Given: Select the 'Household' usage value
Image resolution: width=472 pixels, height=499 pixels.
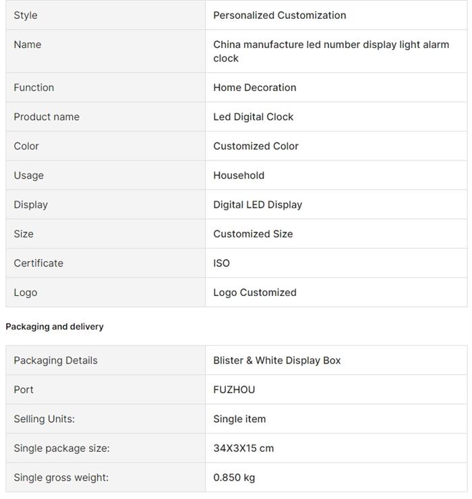Looking at the screenshot, I should 239,175.
